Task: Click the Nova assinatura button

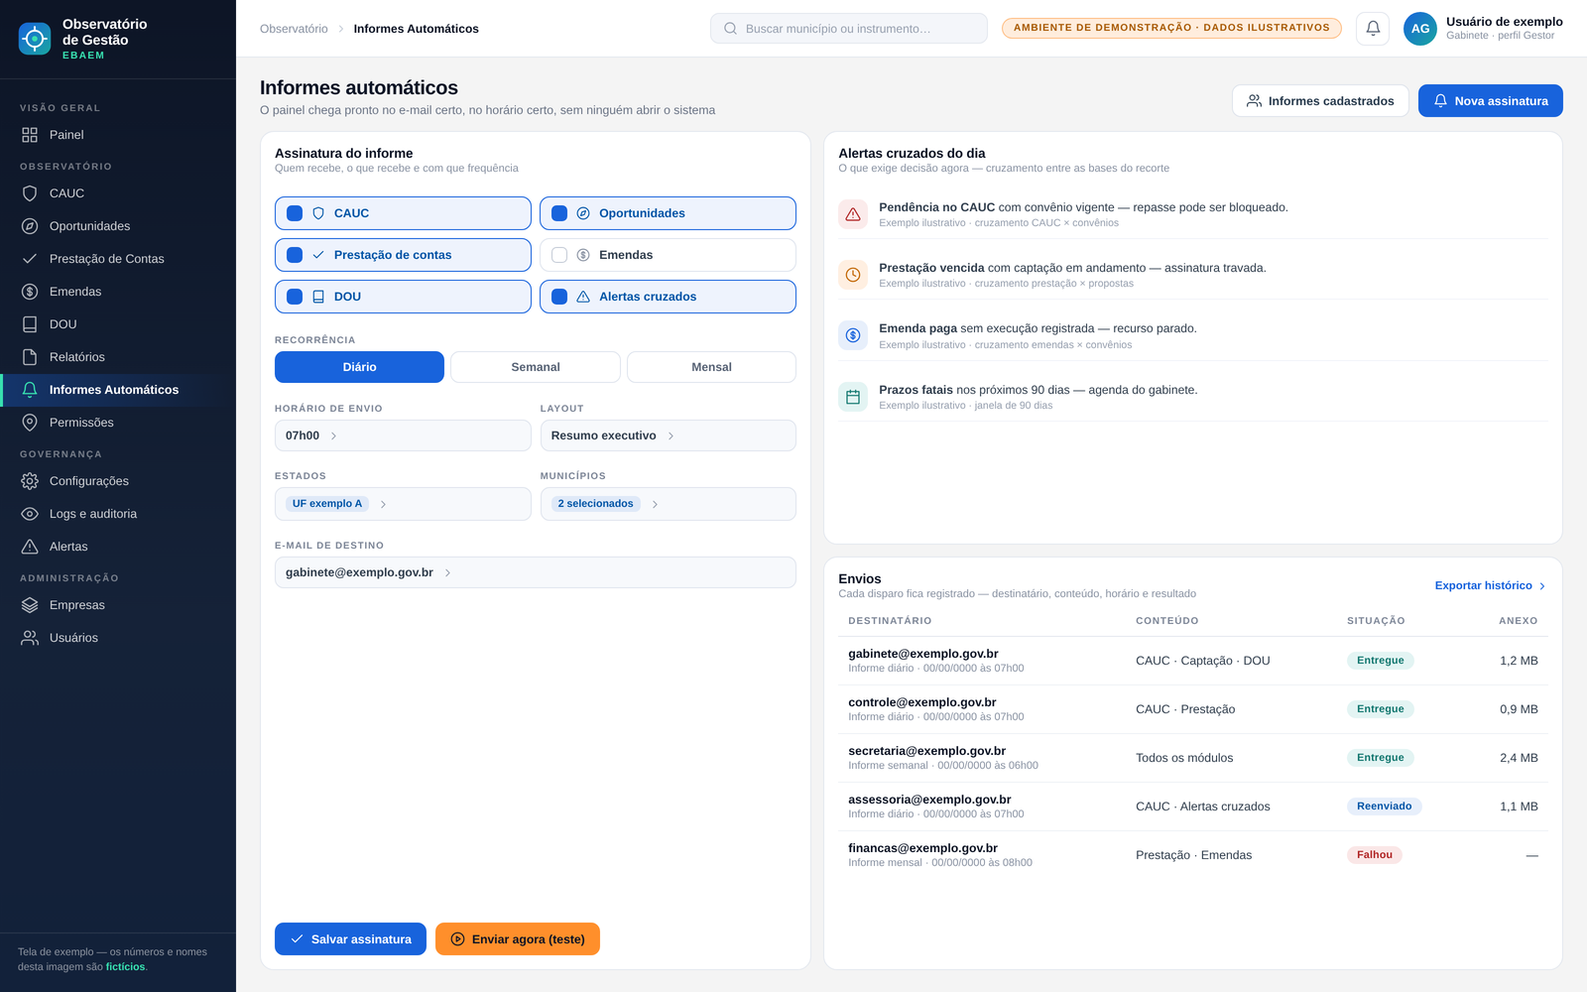Action: 1491,101
